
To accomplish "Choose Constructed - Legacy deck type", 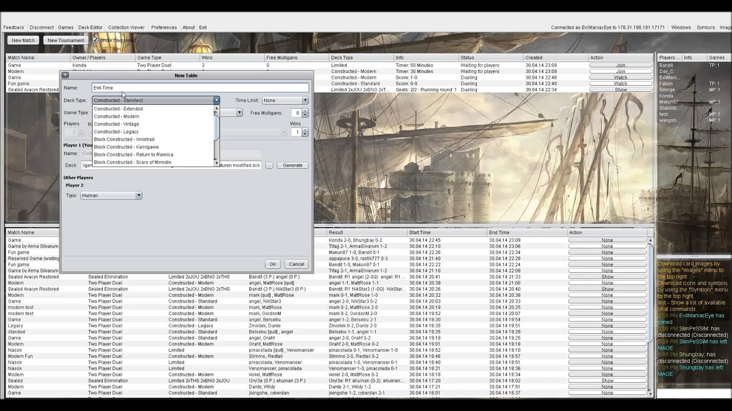I will (x=153, y=132).
